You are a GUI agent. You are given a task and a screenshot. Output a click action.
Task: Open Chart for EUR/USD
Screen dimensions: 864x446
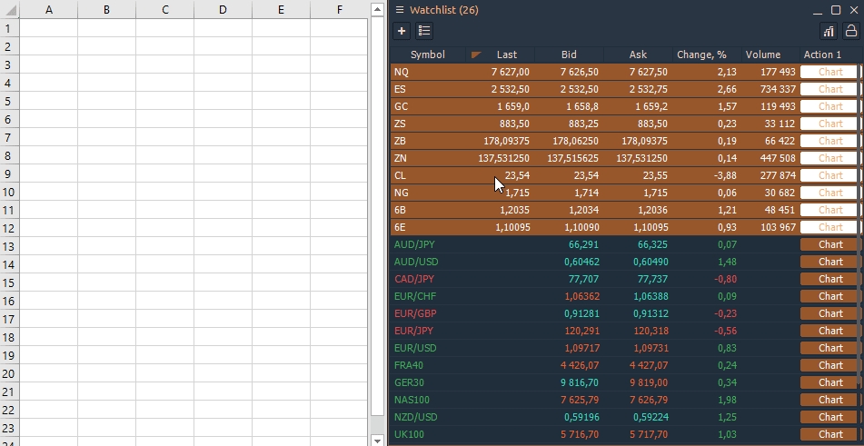click(x=830, y=348)
